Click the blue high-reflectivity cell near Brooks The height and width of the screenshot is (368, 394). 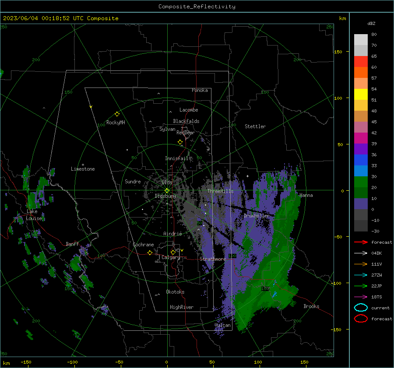tap(274, 294)
